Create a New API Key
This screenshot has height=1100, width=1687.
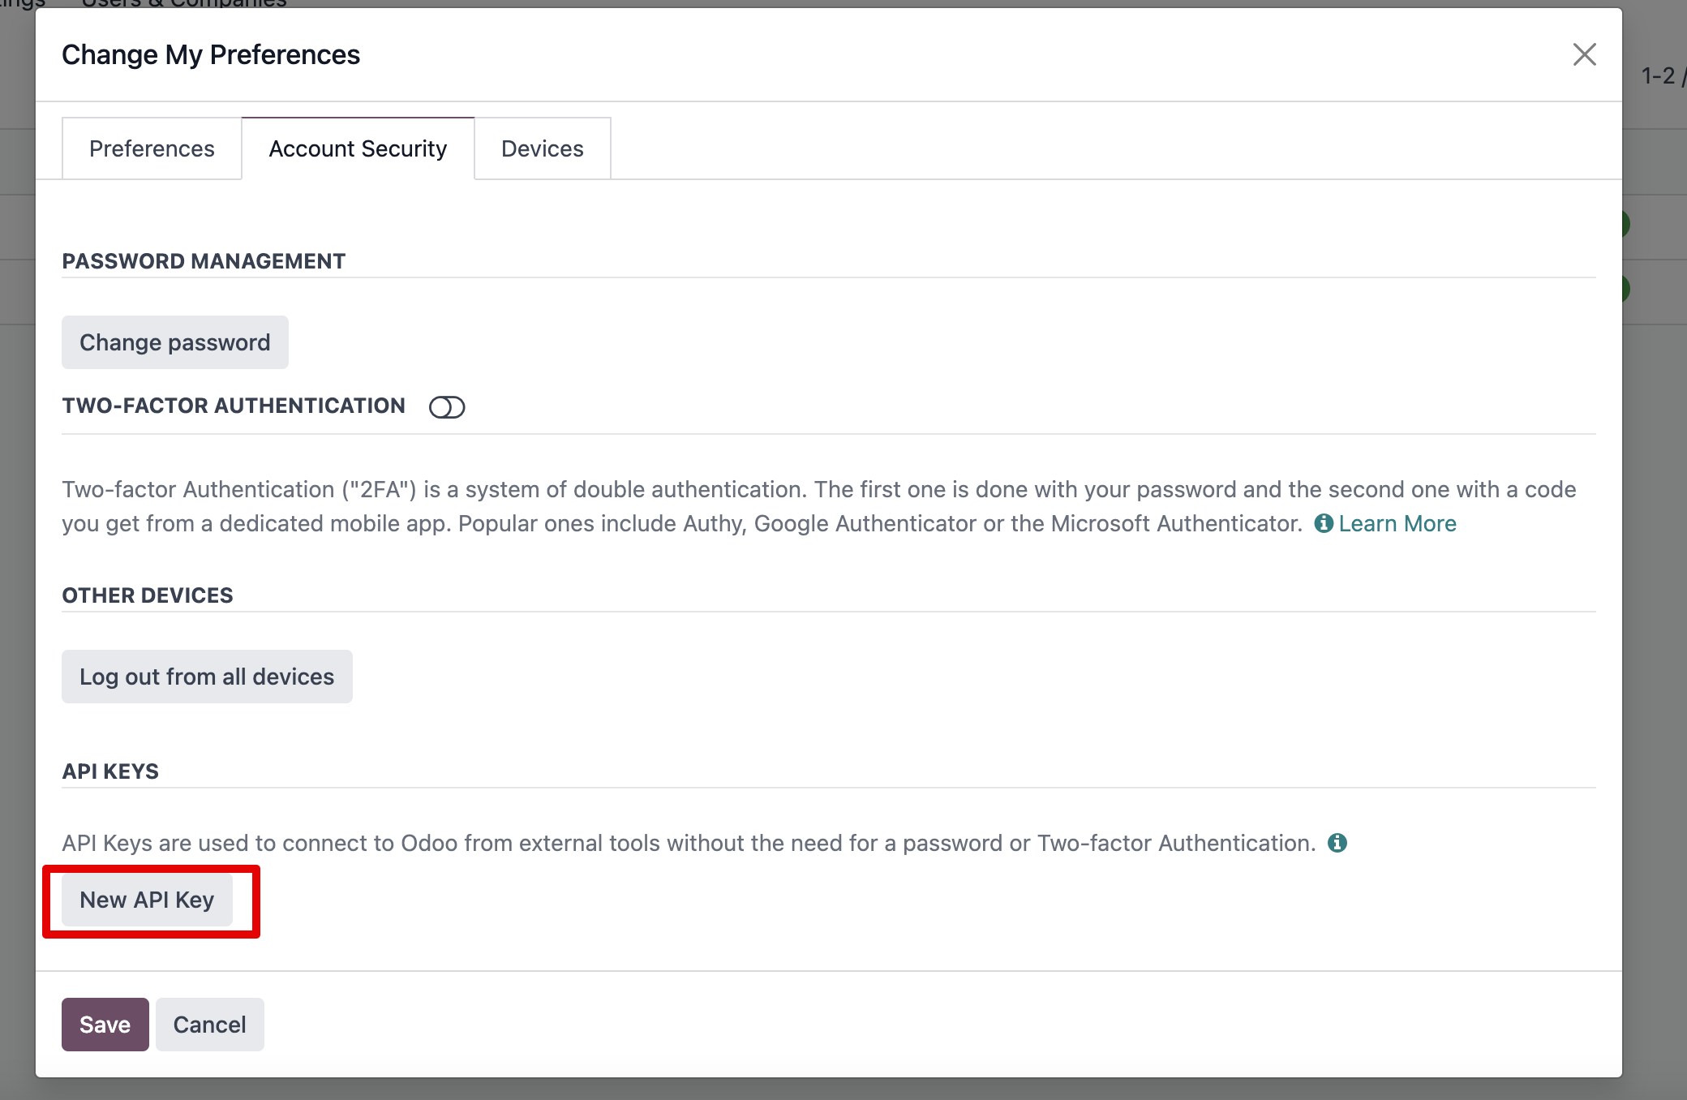point(147,900)
